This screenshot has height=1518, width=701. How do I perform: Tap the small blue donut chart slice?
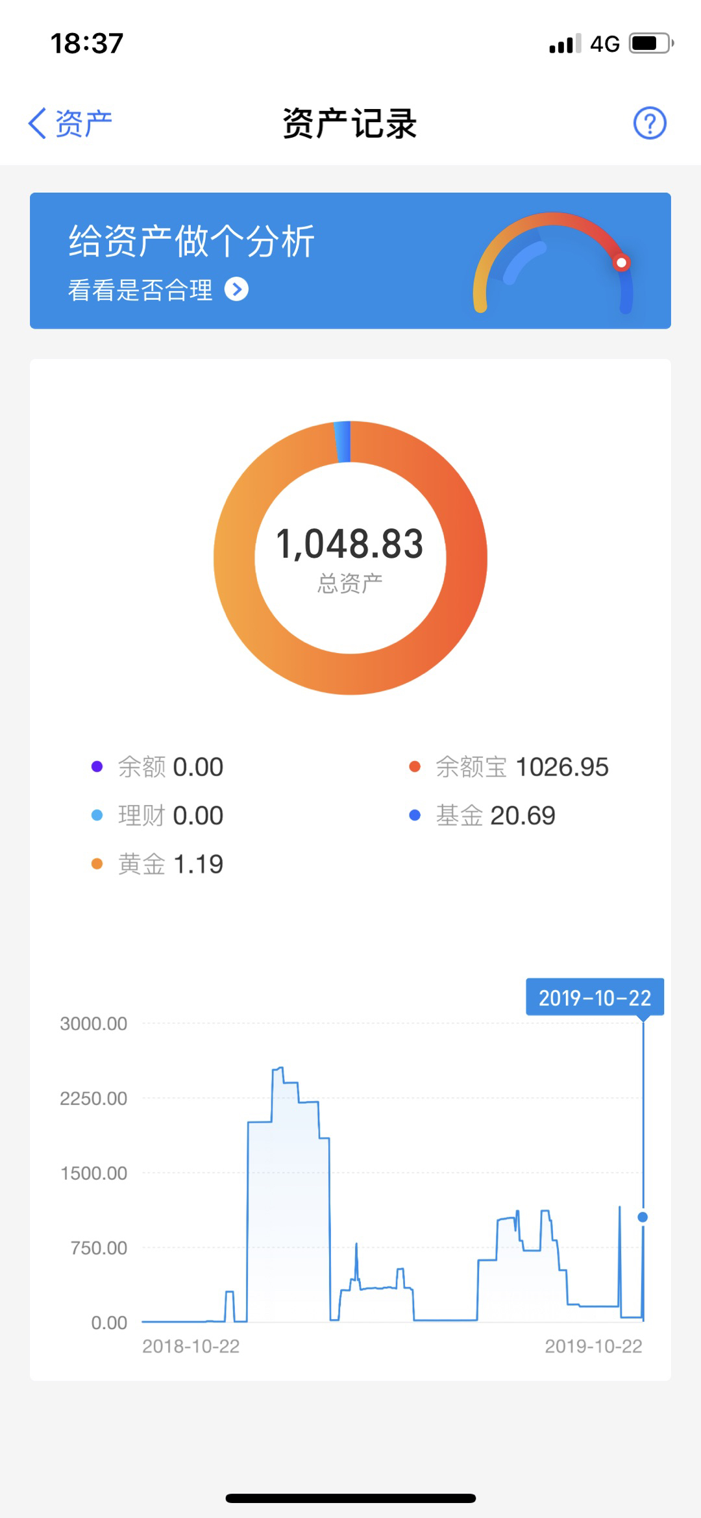pyautogui.click(x=343, y=442)
